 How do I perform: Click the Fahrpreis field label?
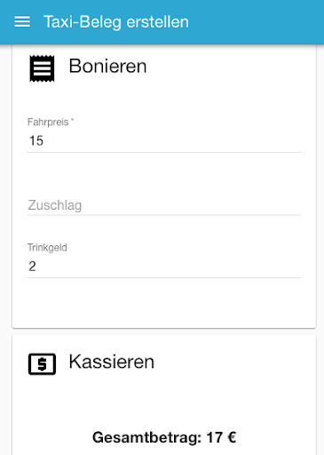pos(51,122)
